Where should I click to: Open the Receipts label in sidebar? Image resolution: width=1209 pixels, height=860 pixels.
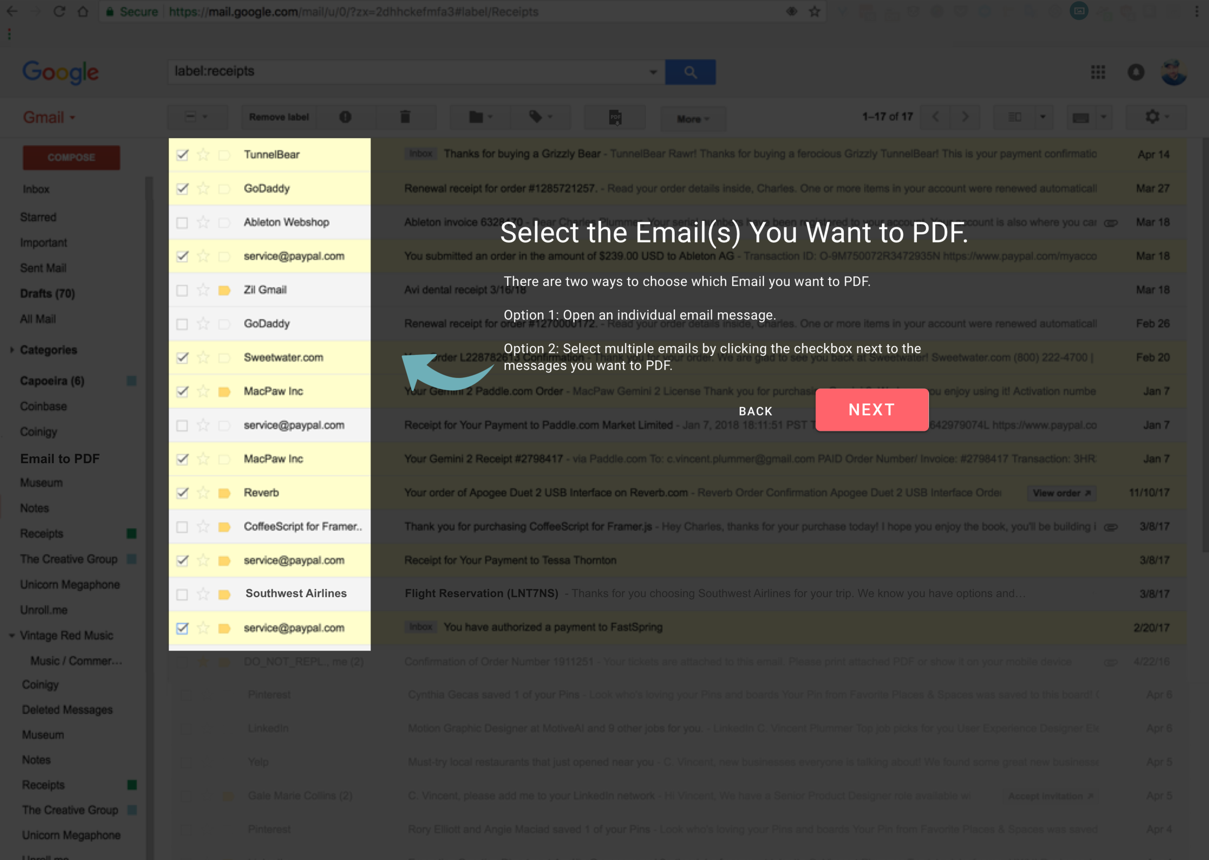(x=41, y=534)
